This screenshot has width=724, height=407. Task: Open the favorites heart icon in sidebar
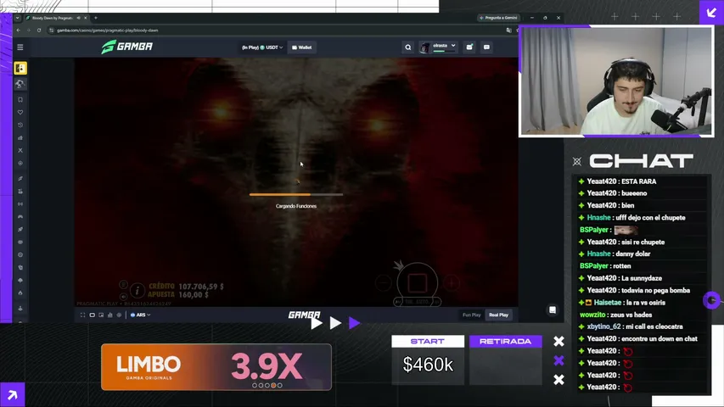click(x=20, y=112)
